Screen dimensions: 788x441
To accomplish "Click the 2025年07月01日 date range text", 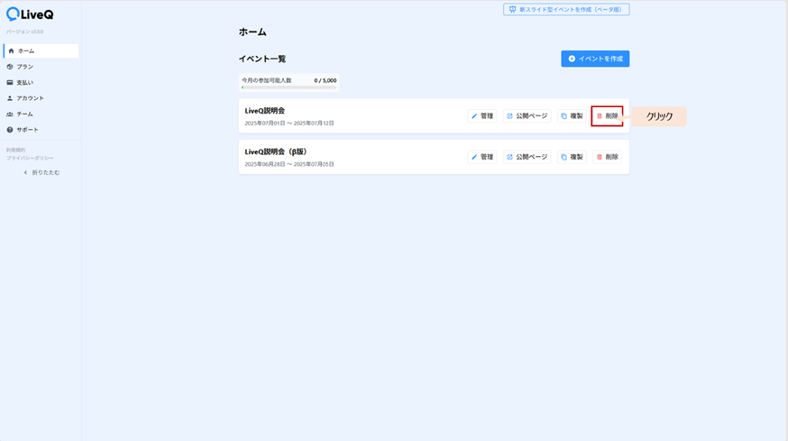I will coord(289,124).
